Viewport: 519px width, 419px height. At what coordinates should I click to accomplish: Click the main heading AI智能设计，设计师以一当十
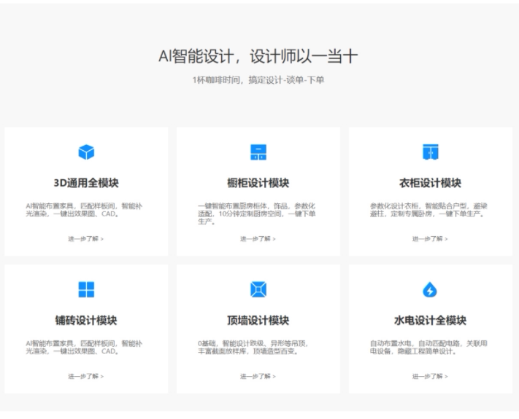(258, 56)
